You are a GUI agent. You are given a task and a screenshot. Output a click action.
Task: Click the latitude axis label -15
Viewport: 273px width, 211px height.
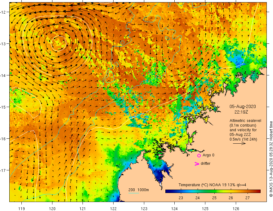tap(3, 107)
